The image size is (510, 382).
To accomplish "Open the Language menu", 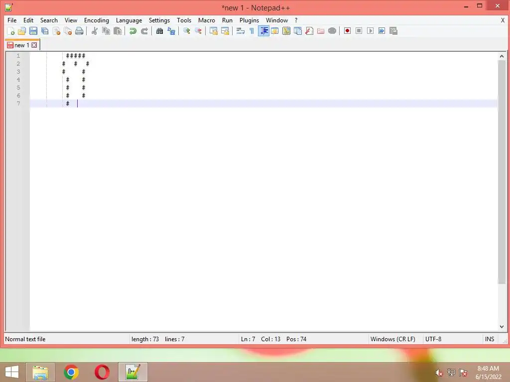I will [129, 20].
